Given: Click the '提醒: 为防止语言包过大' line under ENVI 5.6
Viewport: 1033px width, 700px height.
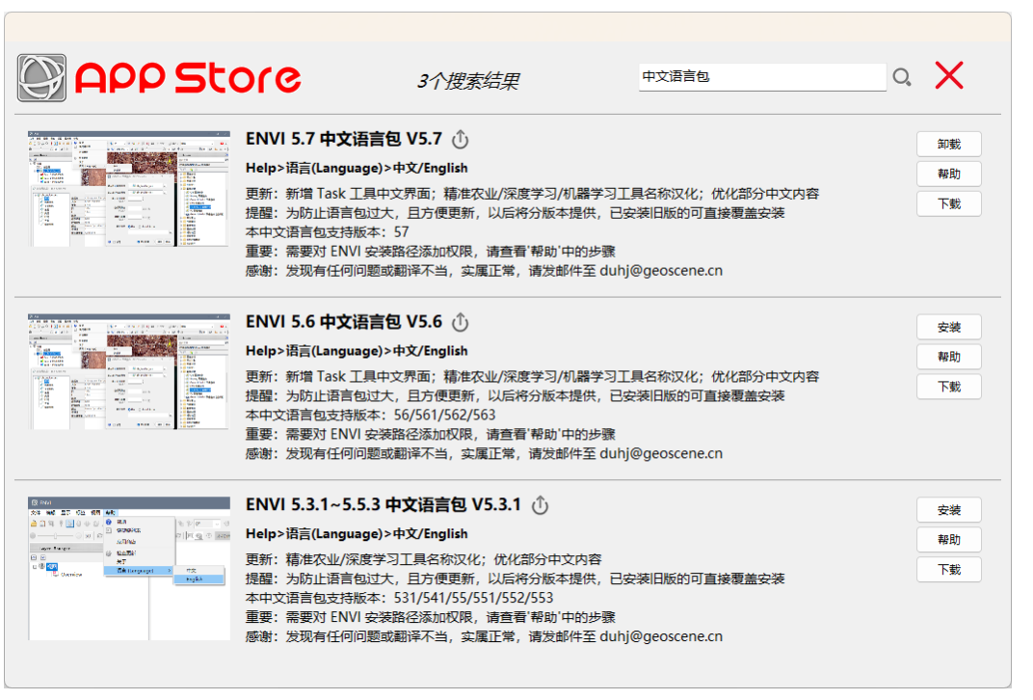Looking at the screenshot, I should [516, 395].
